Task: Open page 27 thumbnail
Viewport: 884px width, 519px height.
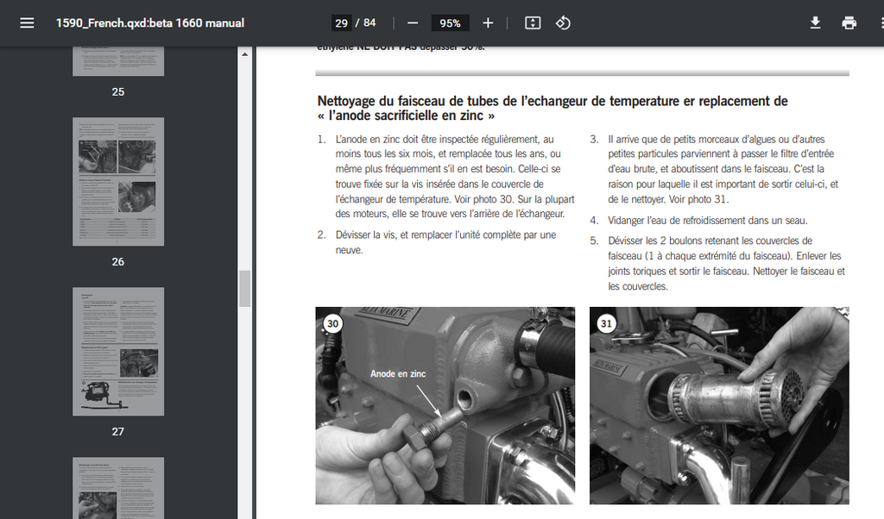Action: tap(118, 351)
